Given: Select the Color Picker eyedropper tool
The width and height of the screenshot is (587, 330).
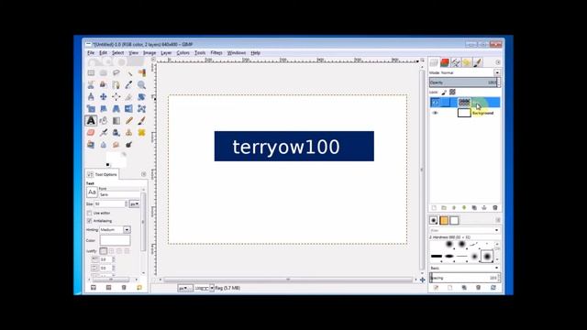Looking at the screenshot, I should click(x=128, y=85).
